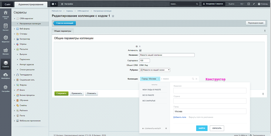The width and height of the screenshot is (271, 136).
Task: Remove the Город: Москва filter chip
Action: click(159, 79)
